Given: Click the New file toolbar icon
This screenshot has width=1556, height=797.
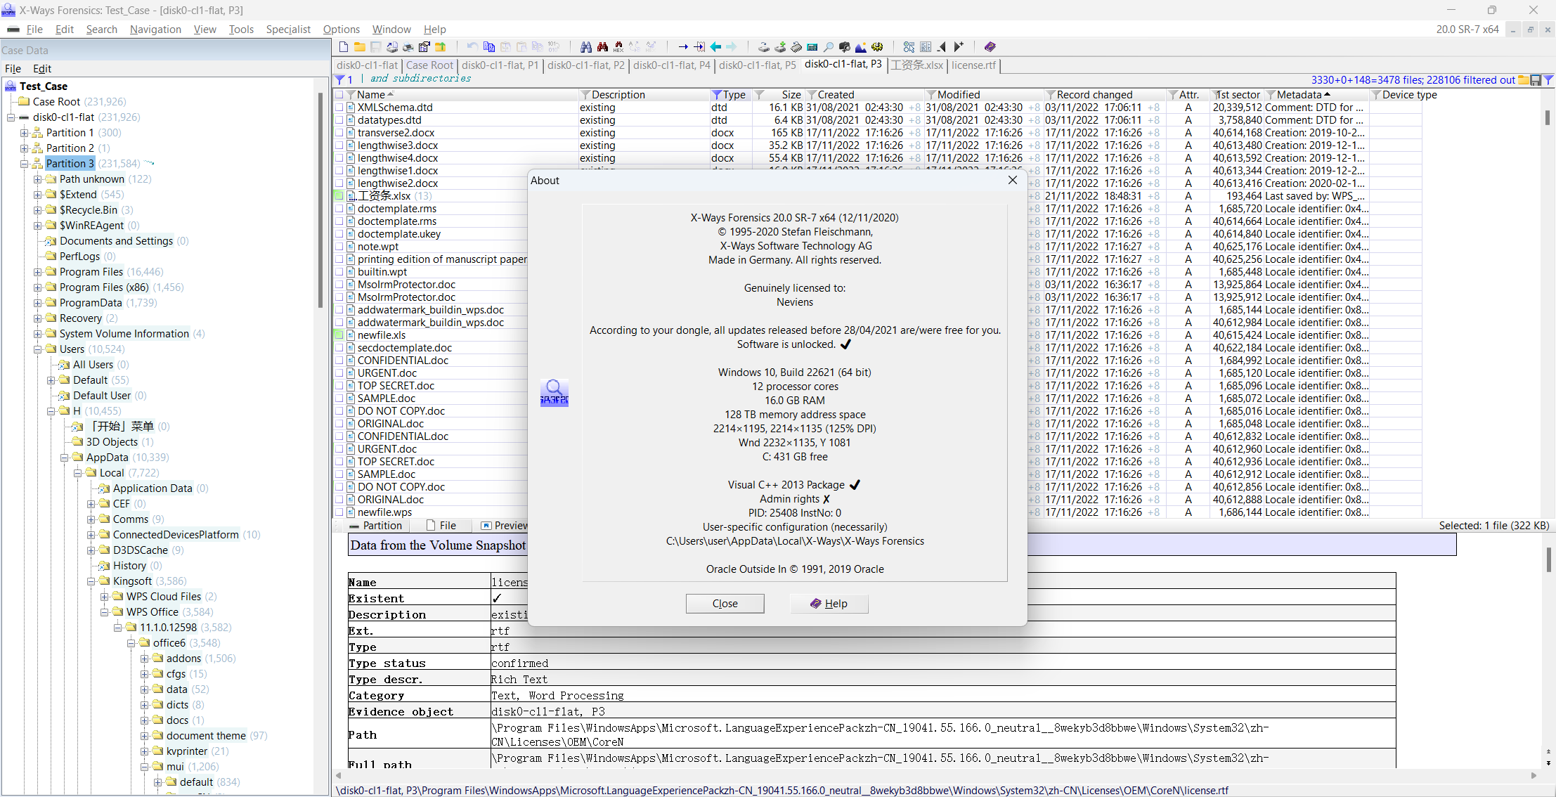Looking at the screenshot, I should [344, 47].
